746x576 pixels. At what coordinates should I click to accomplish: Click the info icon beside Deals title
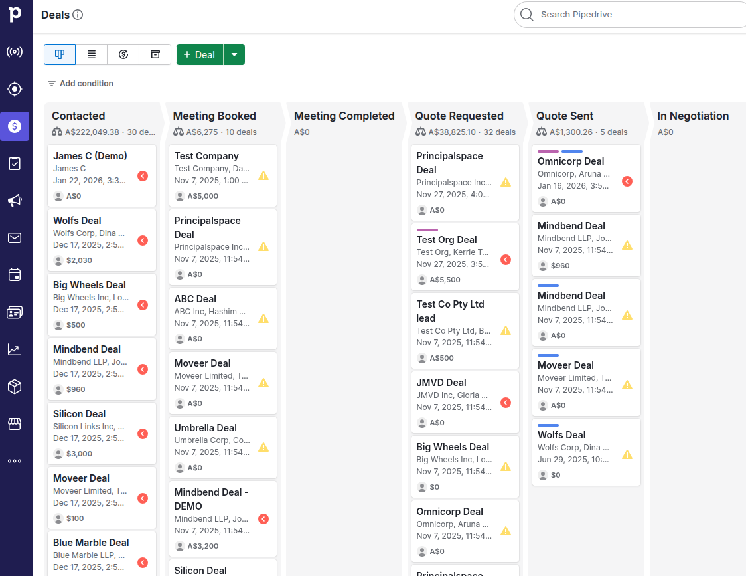click(x=78, y=15)
